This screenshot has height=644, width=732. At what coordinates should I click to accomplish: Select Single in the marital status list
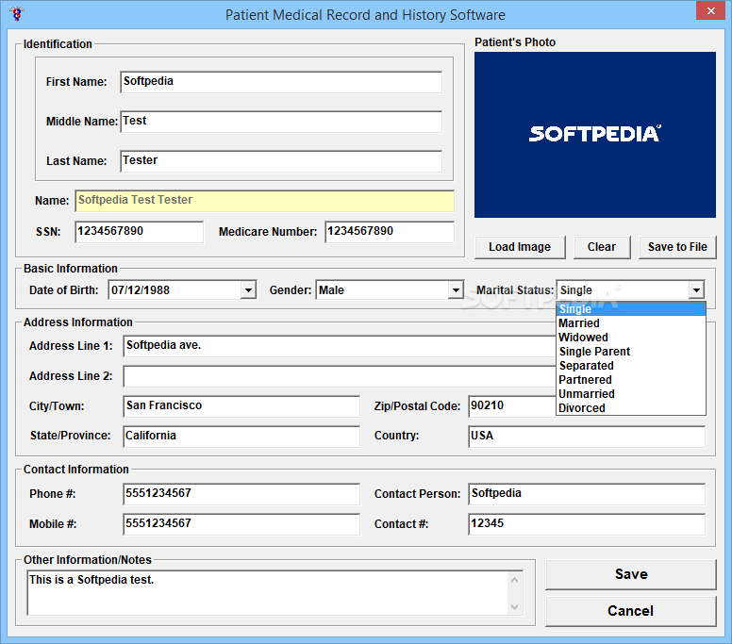pyautogui.click(x=631, y=309)
